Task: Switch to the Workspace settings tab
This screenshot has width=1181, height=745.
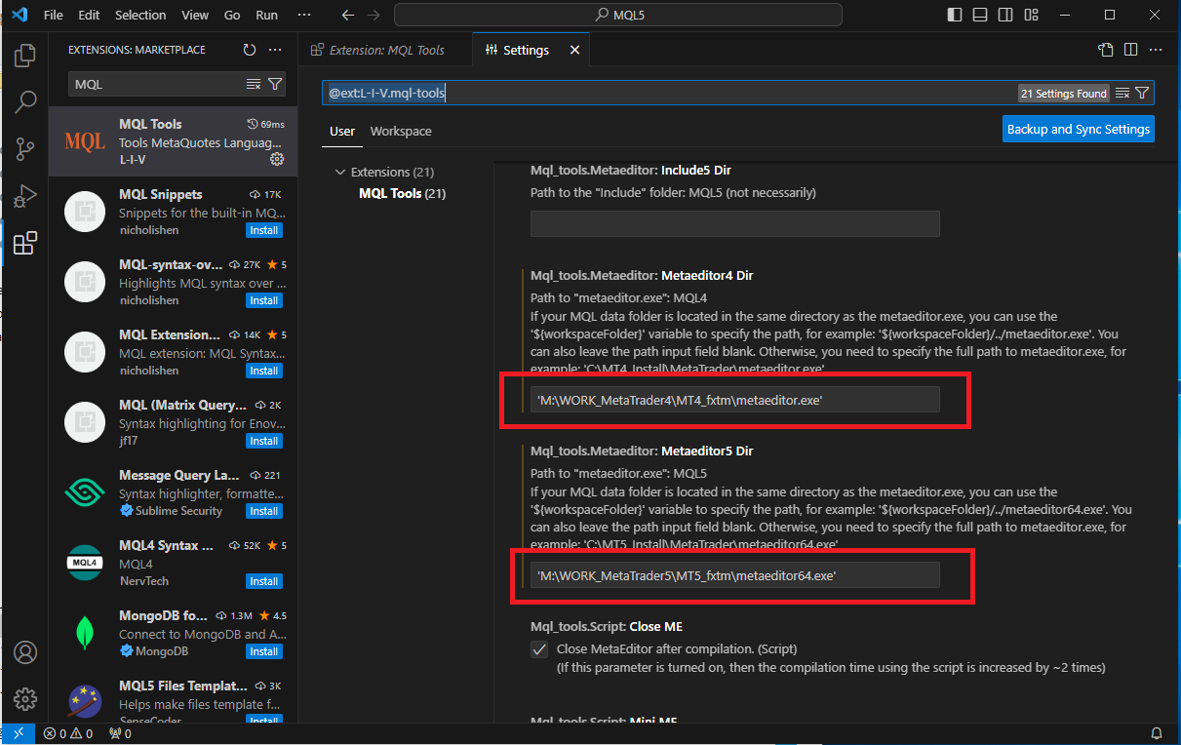Action: [x=401, y=131]
